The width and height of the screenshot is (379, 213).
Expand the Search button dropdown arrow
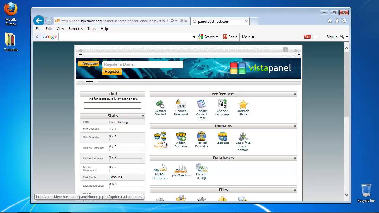[x=217, y=37]
